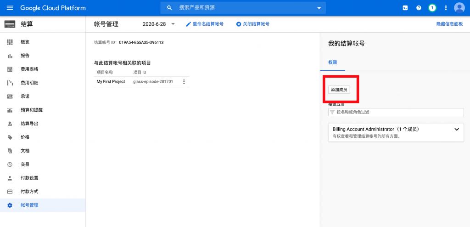Click 关闭结算帐号 link
The height and width of the screenshot is (227, 470).
click(x=256, y=24)
